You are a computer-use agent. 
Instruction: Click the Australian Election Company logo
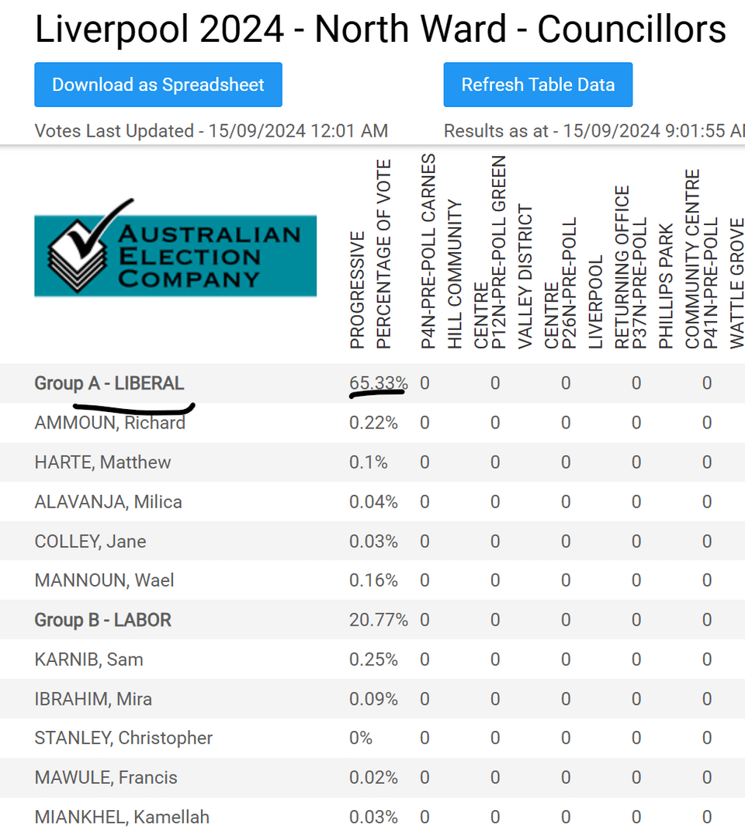click(x=175, y=255)
